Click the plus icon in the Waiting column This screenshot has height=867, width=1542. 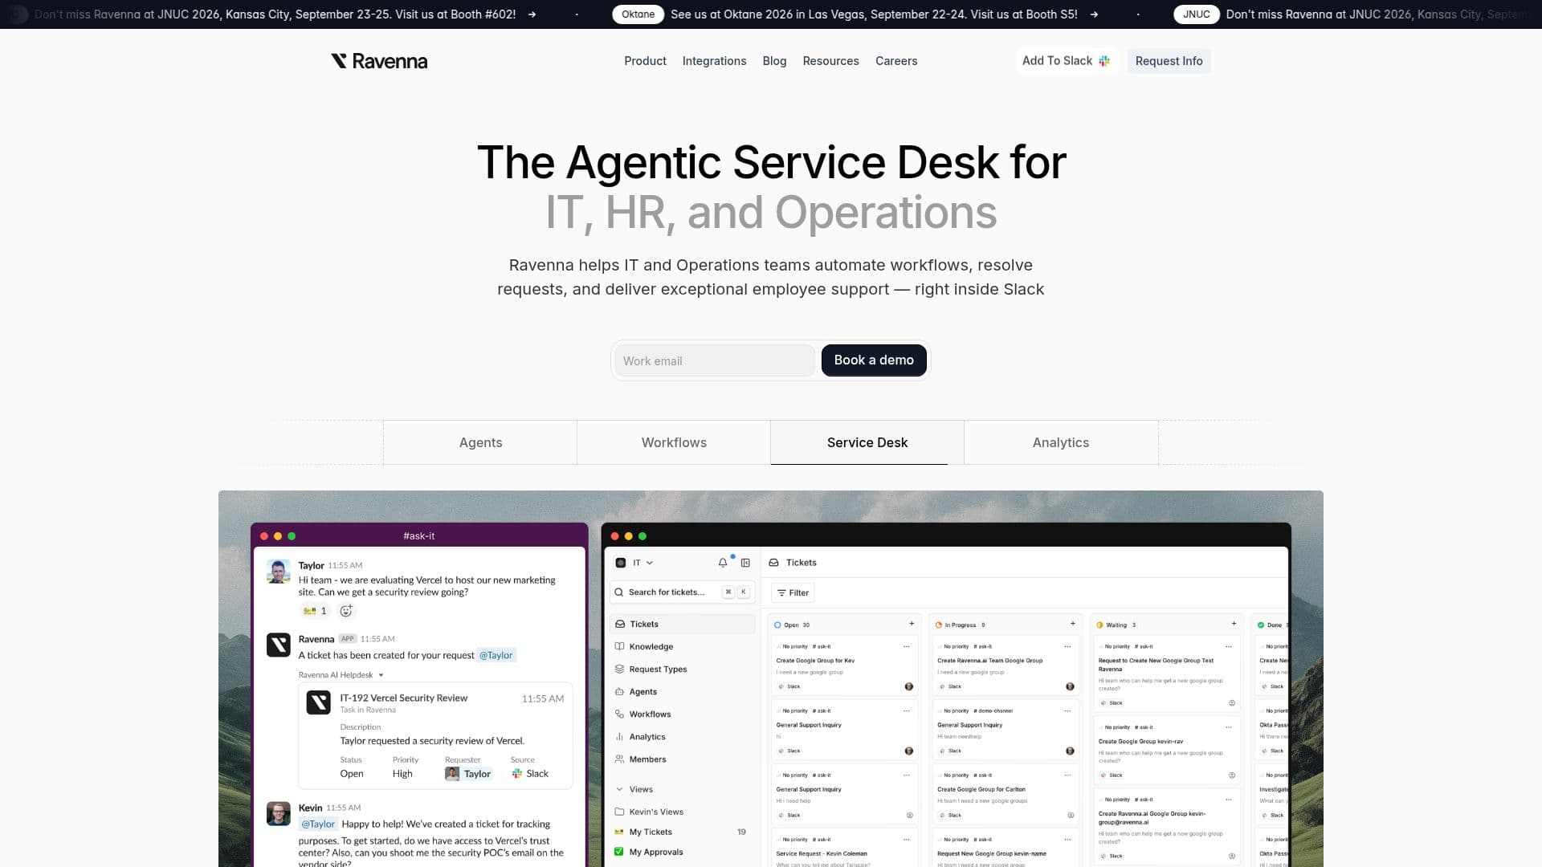[x=1234, y=624]
